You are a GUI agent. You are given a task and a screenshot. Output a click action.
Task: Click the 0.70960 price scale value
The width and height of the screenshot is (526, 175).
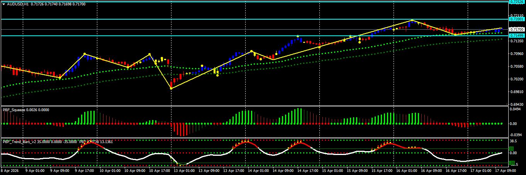click(517, 54)
